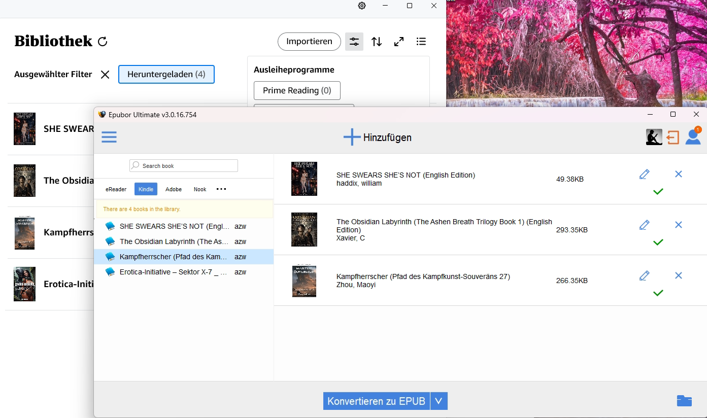Open the Erotica-Initiative cover in Kindle library
Image resolution: width=707 pixels, height=418 pixels.
click(25, 284)
